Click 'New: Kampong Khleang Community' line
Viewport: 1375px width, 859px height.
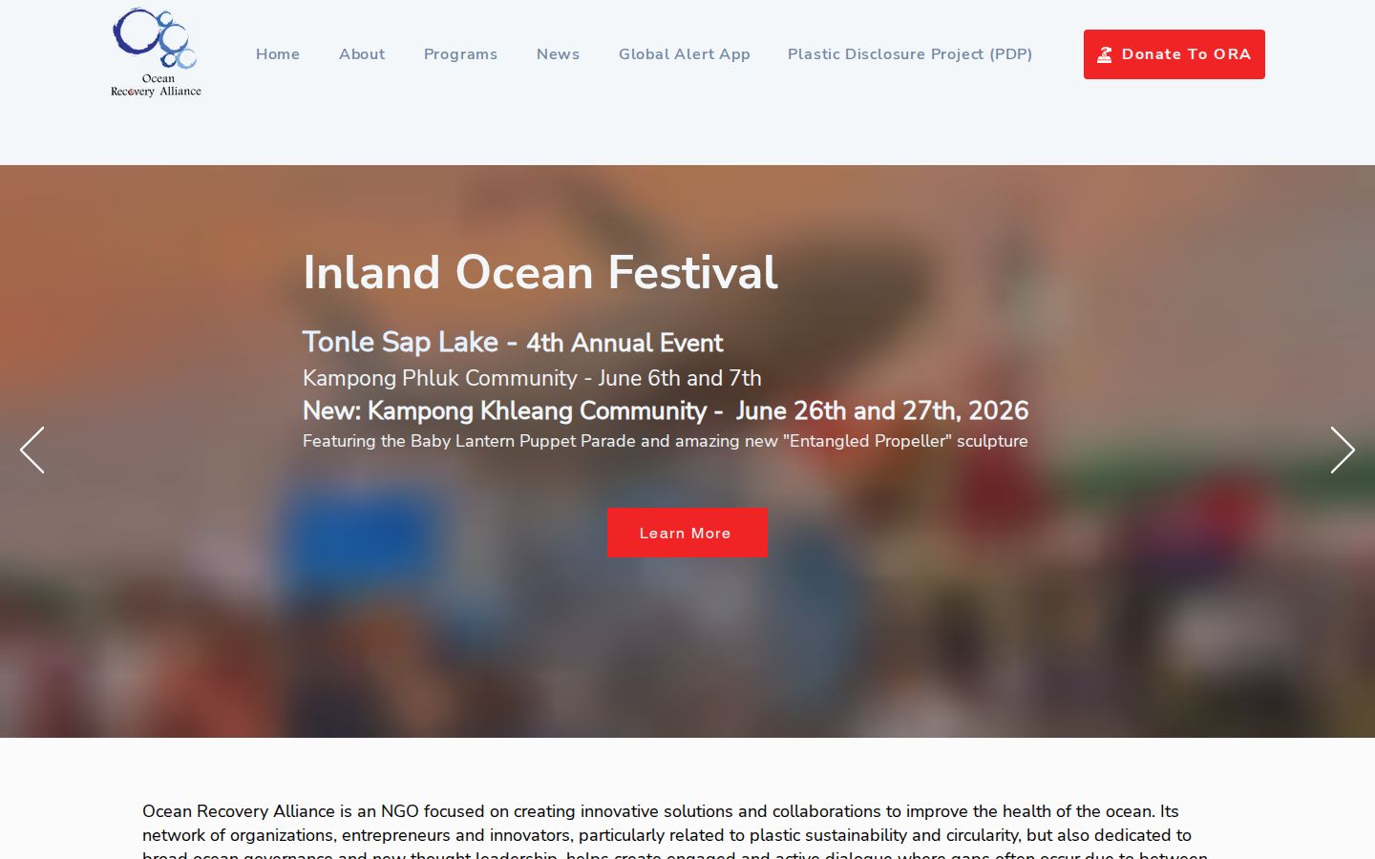666,410
